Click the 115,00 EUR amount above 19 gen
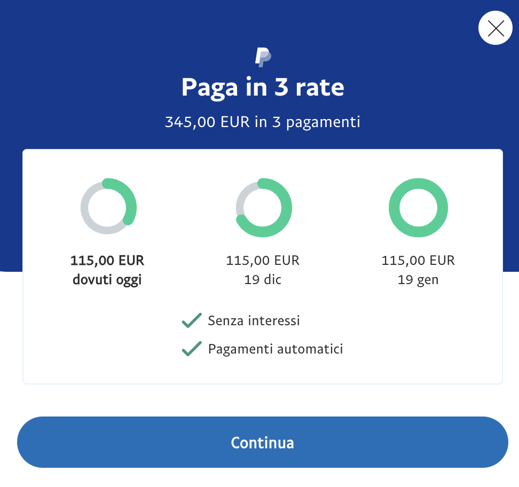519x487 pixels. [418, 261]
